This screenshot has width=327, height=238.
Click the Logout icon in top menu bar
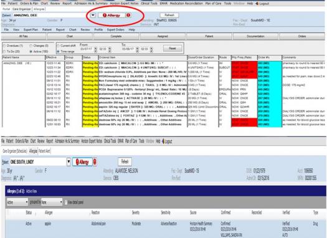click(257, 4)
